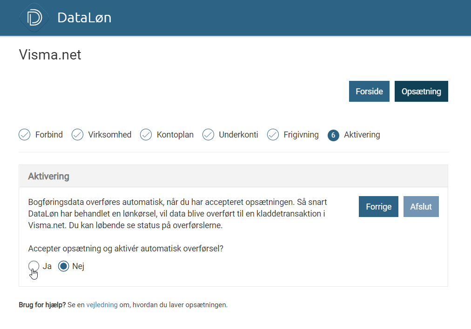The width and height of the screenshot is (471, 329).
Task: Click the Kontoplan step checkmark icon
Action: click(x=146, y=135)
